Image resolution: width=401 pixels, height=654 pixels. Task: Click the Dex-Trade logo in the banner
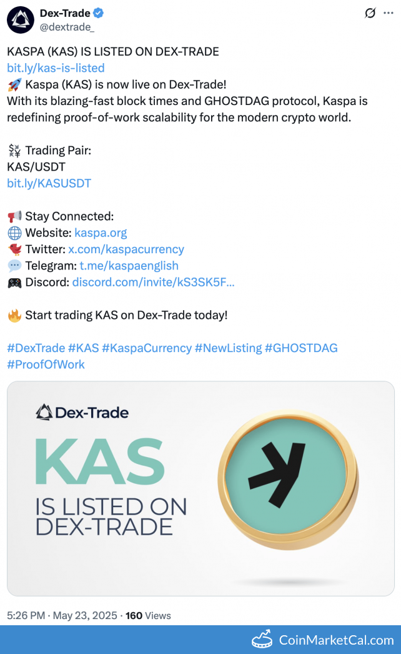(82, 412)
